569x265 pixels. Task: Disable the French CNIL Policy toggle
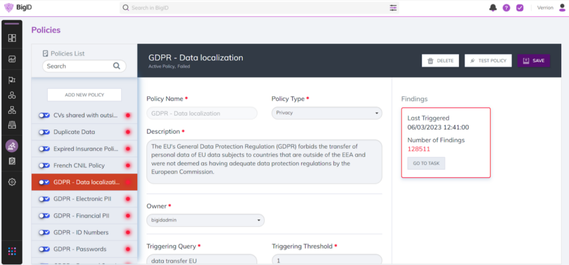(x=44, y=166)
